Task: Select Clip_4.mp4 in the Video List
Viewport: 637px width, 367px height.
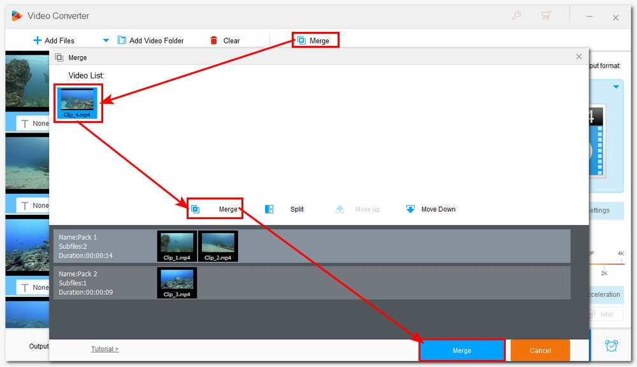Action: [x=77, y=103]
